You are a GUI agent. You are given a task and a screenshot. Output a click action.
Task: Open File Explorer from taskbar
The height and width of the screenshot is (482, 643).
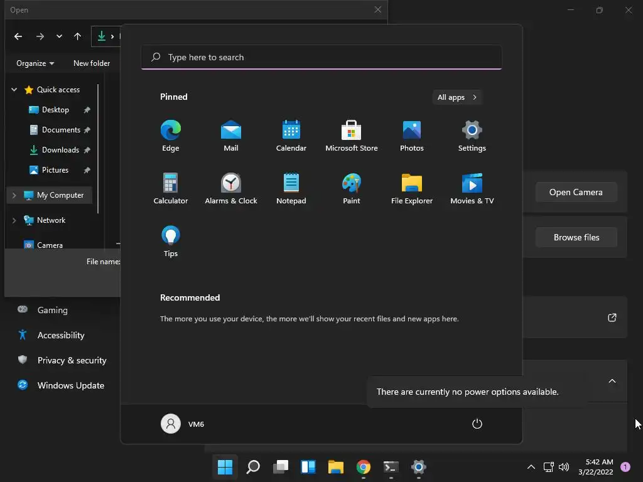coord(336,467)
